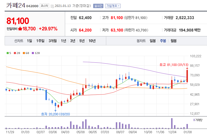Viewport: 207px width, 139px height.
Task: Click the 코스닥 market badge
Action: (x=44, y=6)
